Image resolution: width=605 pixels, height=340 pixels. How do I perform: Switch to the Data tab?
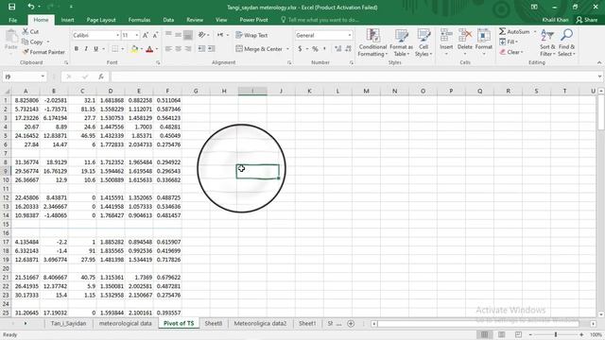[x=168, y=20]
